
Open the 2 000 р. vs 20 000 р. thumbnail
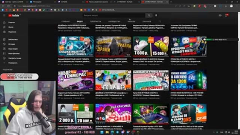tap(76, 114)
